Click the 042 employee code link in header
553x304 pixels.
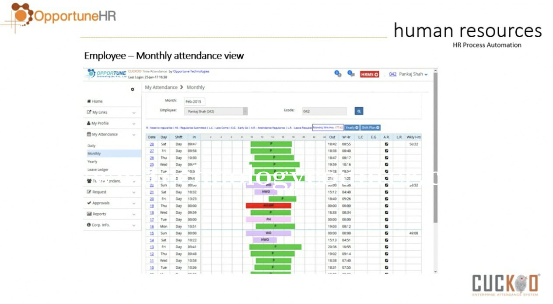point(392,74)
